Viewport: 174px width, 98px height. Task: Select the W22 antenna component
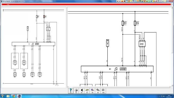click(107, 43)
